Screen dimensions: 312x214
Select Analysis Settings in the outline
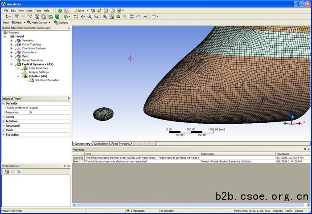(x=38, y=72)
